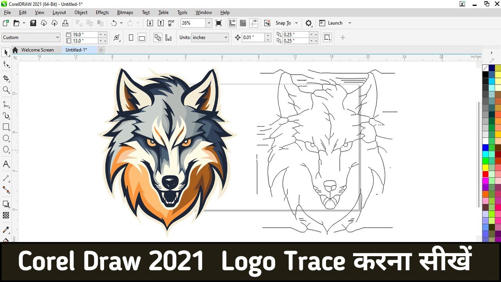This screenshot has height=282, width=501.
Task: Click the quick customize plus button
Action: click(343, 38)
